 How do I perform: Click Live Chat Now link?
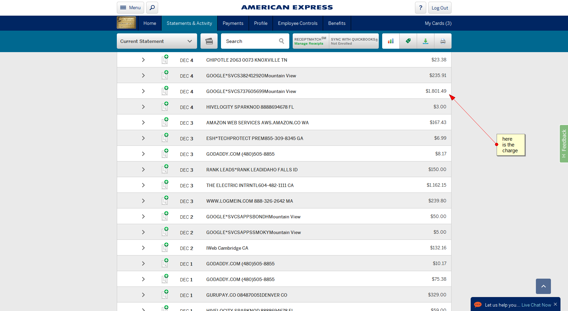click(x=536, y=305)
